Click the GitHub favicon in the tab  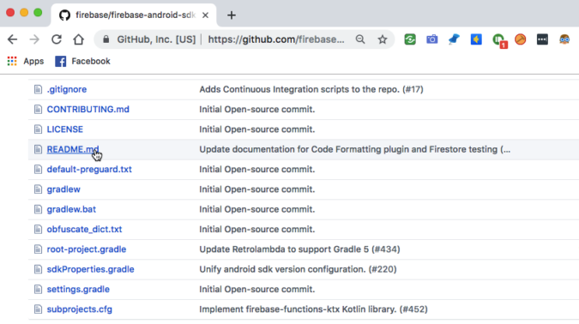64,15
